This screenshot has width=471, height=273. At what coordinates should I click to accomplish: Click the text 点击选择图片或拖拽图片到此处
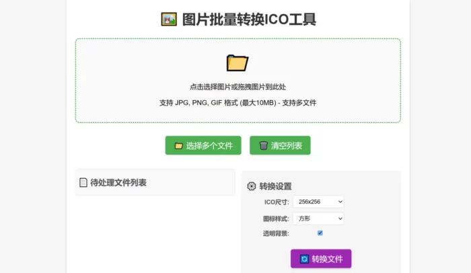tap(238, 87)
